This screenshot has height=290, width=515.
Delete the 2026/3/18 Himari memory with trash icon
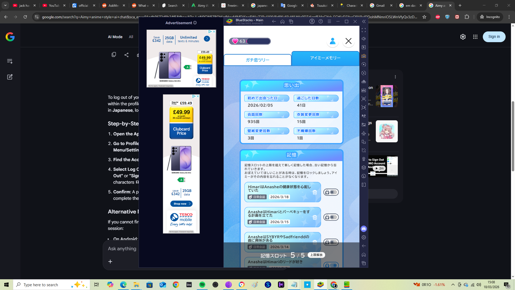[315, 192]
